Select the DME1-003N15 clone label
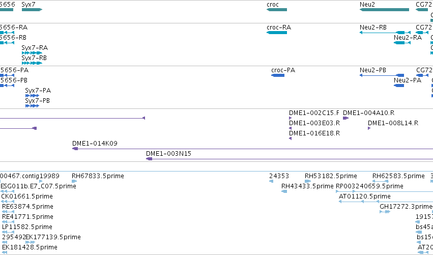The image size is (433, 255). point(168,154)
